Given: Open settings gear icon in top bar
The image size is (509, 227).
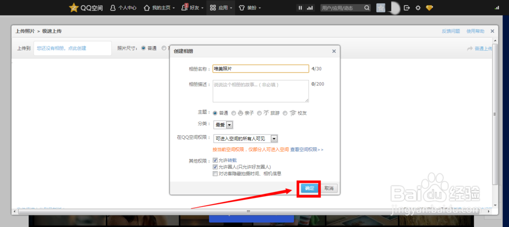Looking at the screenshot, I should pyautogui.click(x=418, y=8).
